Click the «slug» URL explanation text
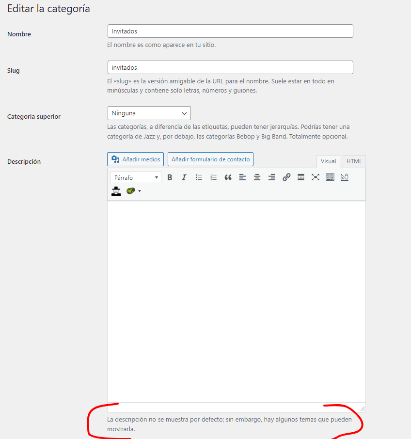 (221, 86)
